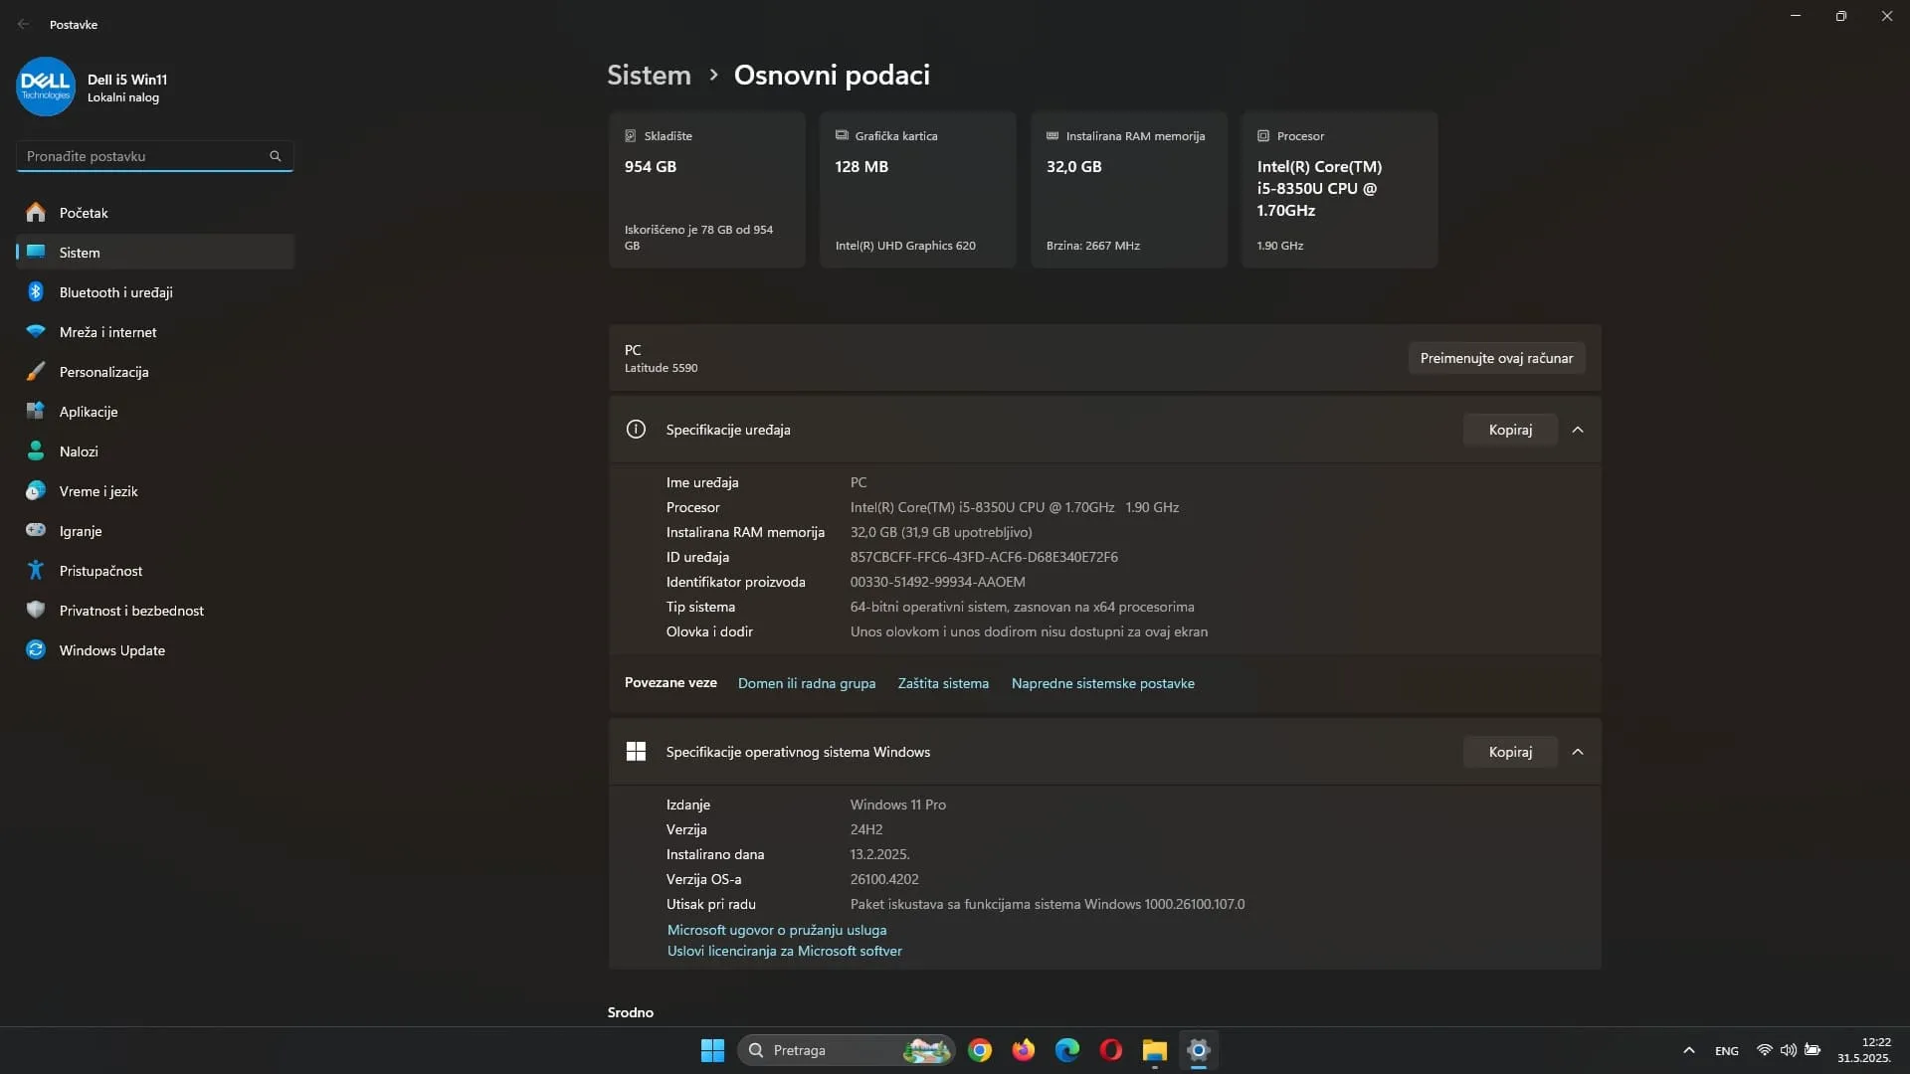This screenshot has height=1074, width=1910.
Task: Click Settings gear icon in taskbar
Action: (x=1199, y=1050)
